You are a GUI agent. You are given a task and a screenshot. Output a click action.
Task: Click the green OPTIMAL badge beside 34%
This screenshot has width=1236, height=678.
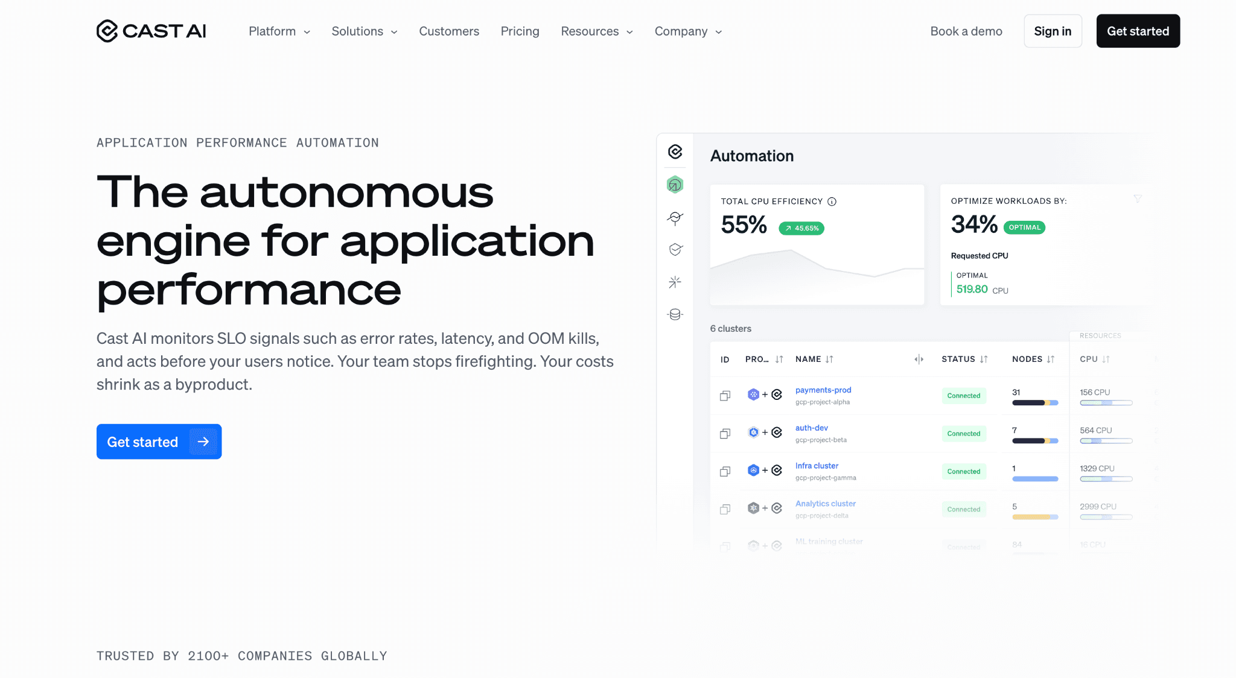point(1024,227)
